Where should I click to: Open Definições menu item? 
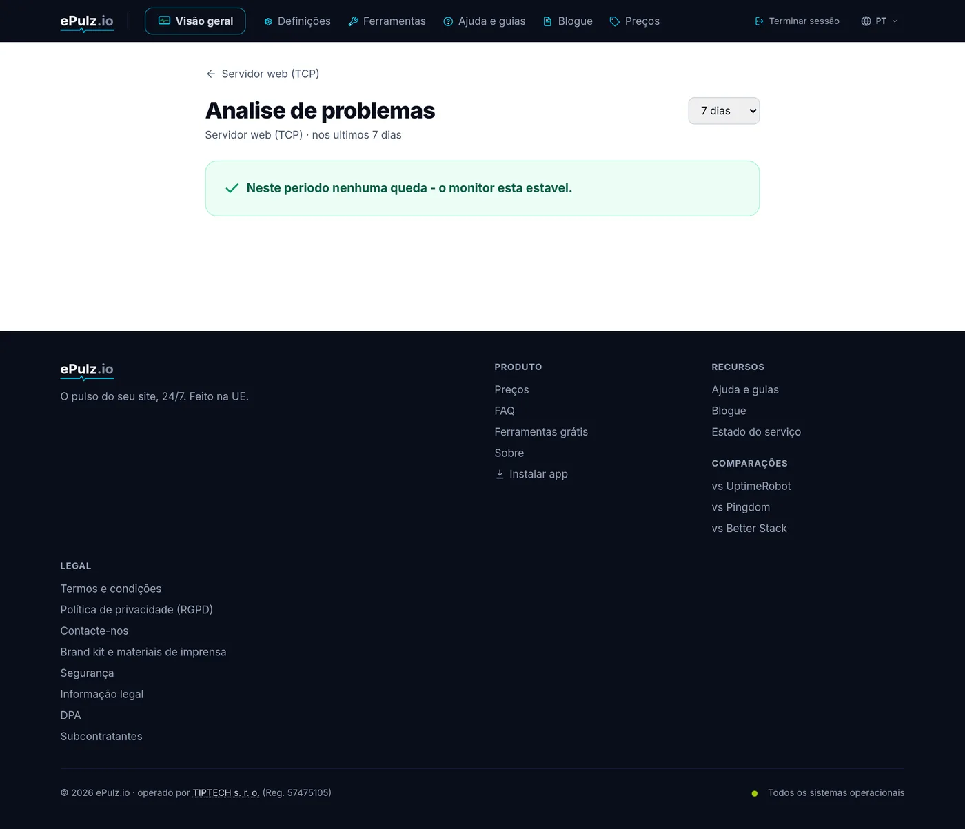[x=297, y=21]
